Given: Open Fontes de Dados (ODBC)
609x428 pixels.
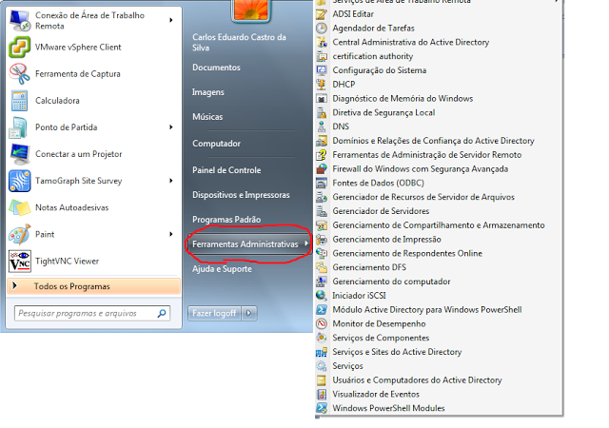Looking at the screenshot, I should click(x=378, y=183).
